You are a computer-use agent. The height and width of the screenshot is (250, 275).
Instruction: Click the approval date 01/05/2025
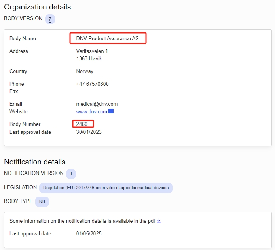(89, 233)
